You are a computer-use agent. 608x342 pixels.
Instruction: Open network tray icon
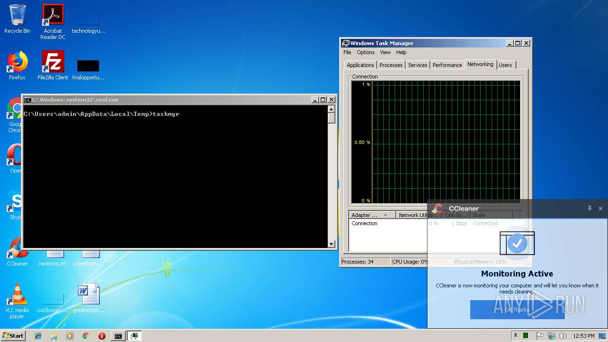(x=551, y=336)
